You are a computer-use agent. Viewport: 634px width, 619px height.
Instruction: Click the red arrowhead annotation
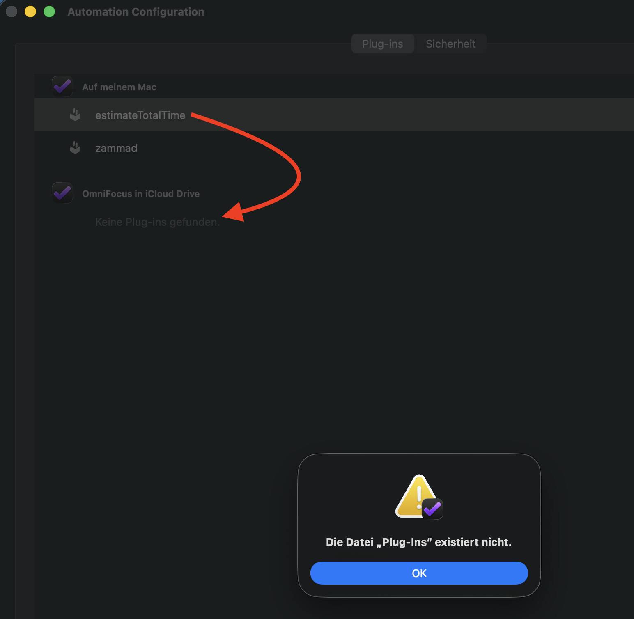click(234, 212)
